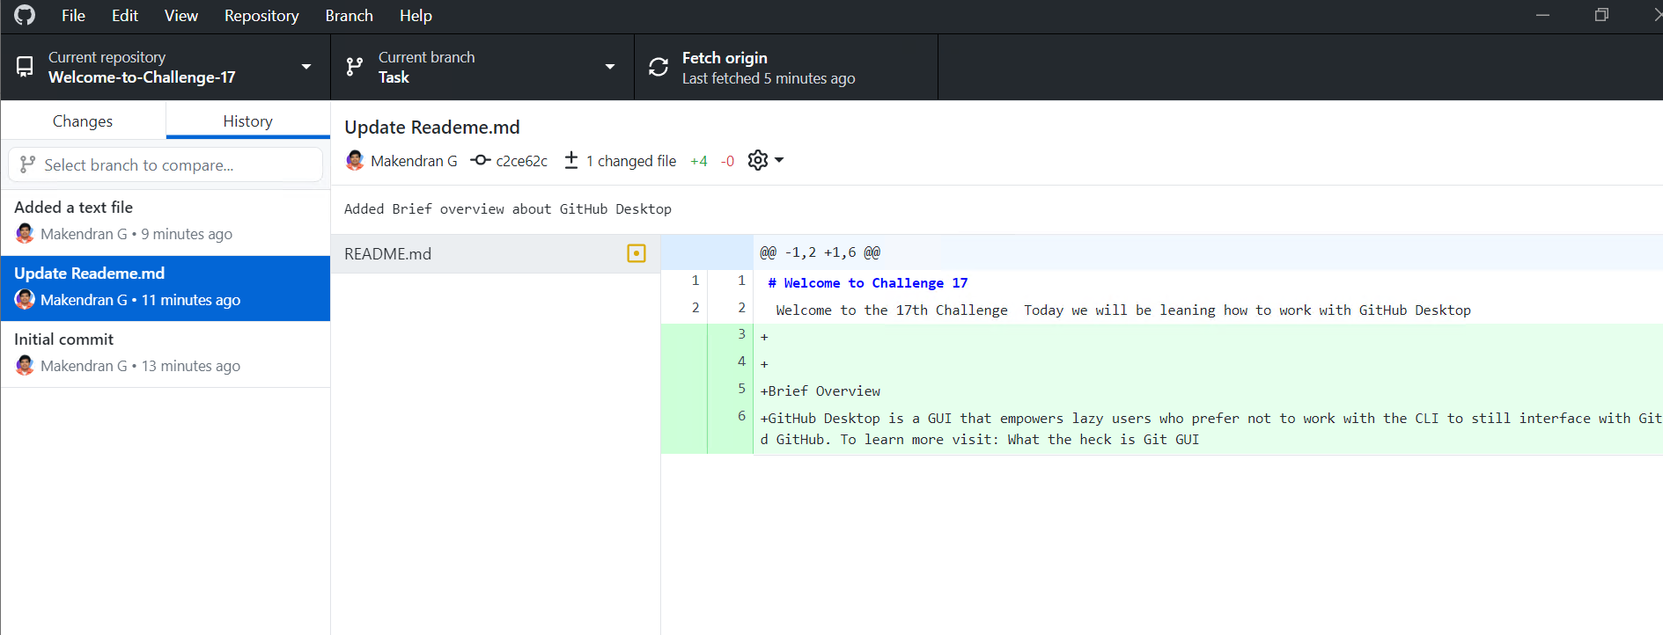Expand the Current branch dropdown arrow
This screenshot has height=635, width=1663.
[610, 67]
